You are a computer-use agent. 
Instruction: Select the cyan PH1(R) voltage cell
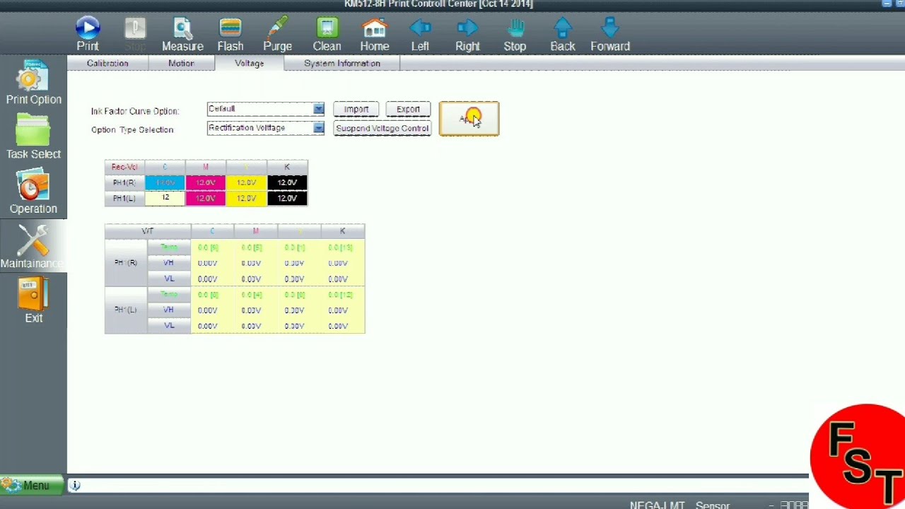click(165, 182)
